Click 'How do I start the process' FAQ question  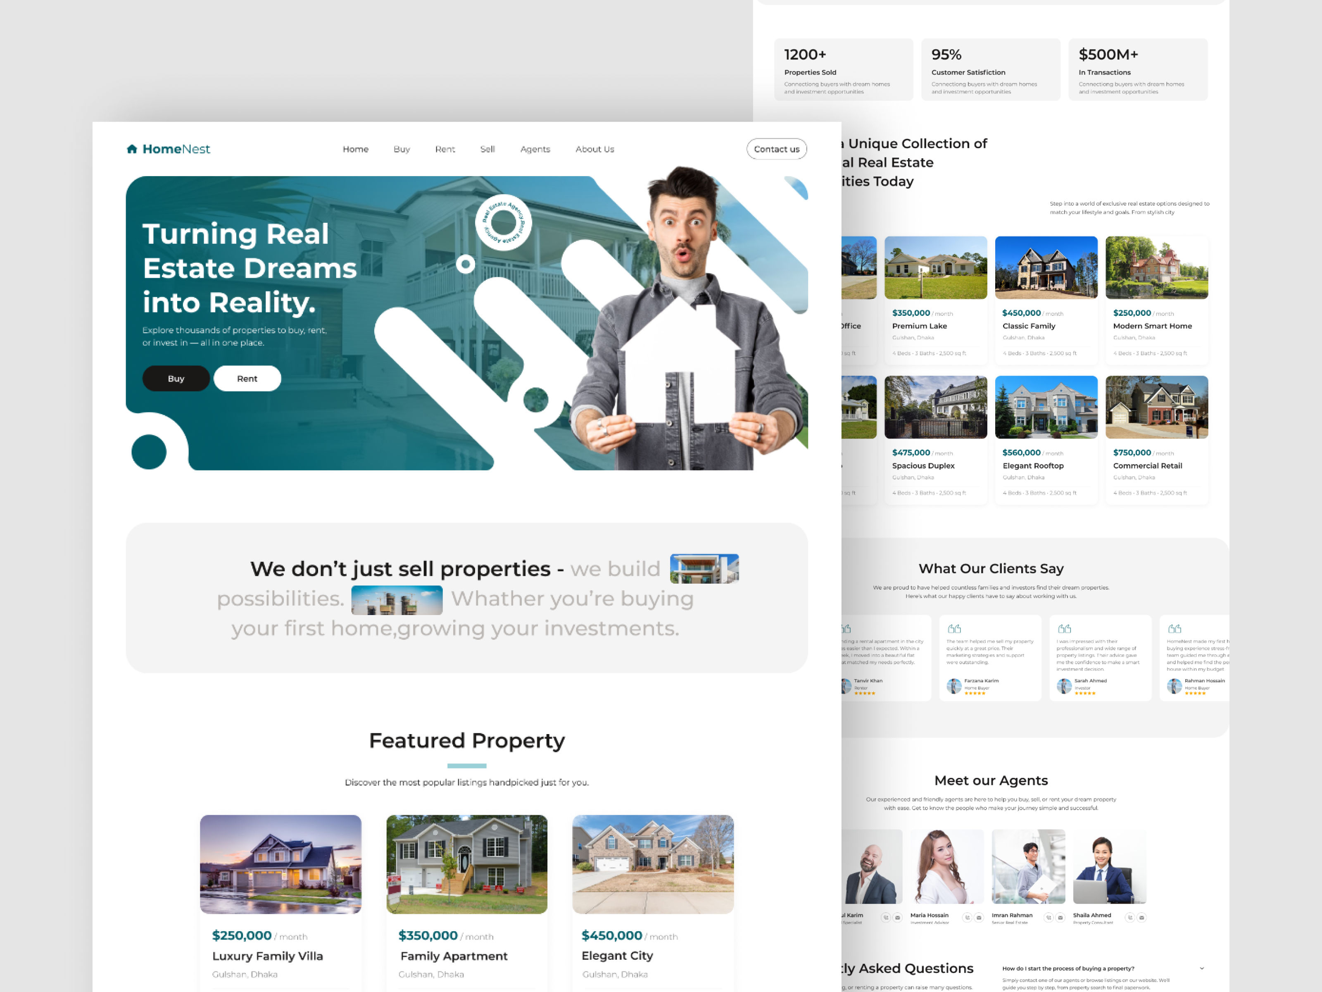tap(1068, 968)
